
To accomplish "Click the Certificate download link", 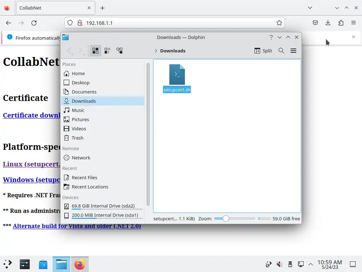I will coord(31,115).
